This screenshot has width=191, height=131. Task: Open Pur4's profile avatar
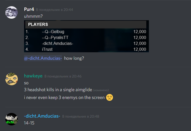tap(12, 12)
